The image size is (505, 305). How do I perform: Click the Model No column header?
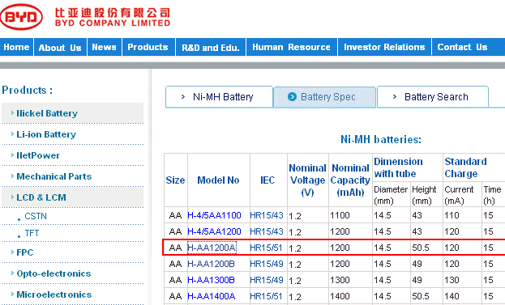pyautogui.click(x=218, y=180)
